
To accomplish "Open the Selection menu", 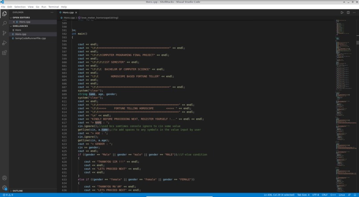I will [x=20, y=7].
